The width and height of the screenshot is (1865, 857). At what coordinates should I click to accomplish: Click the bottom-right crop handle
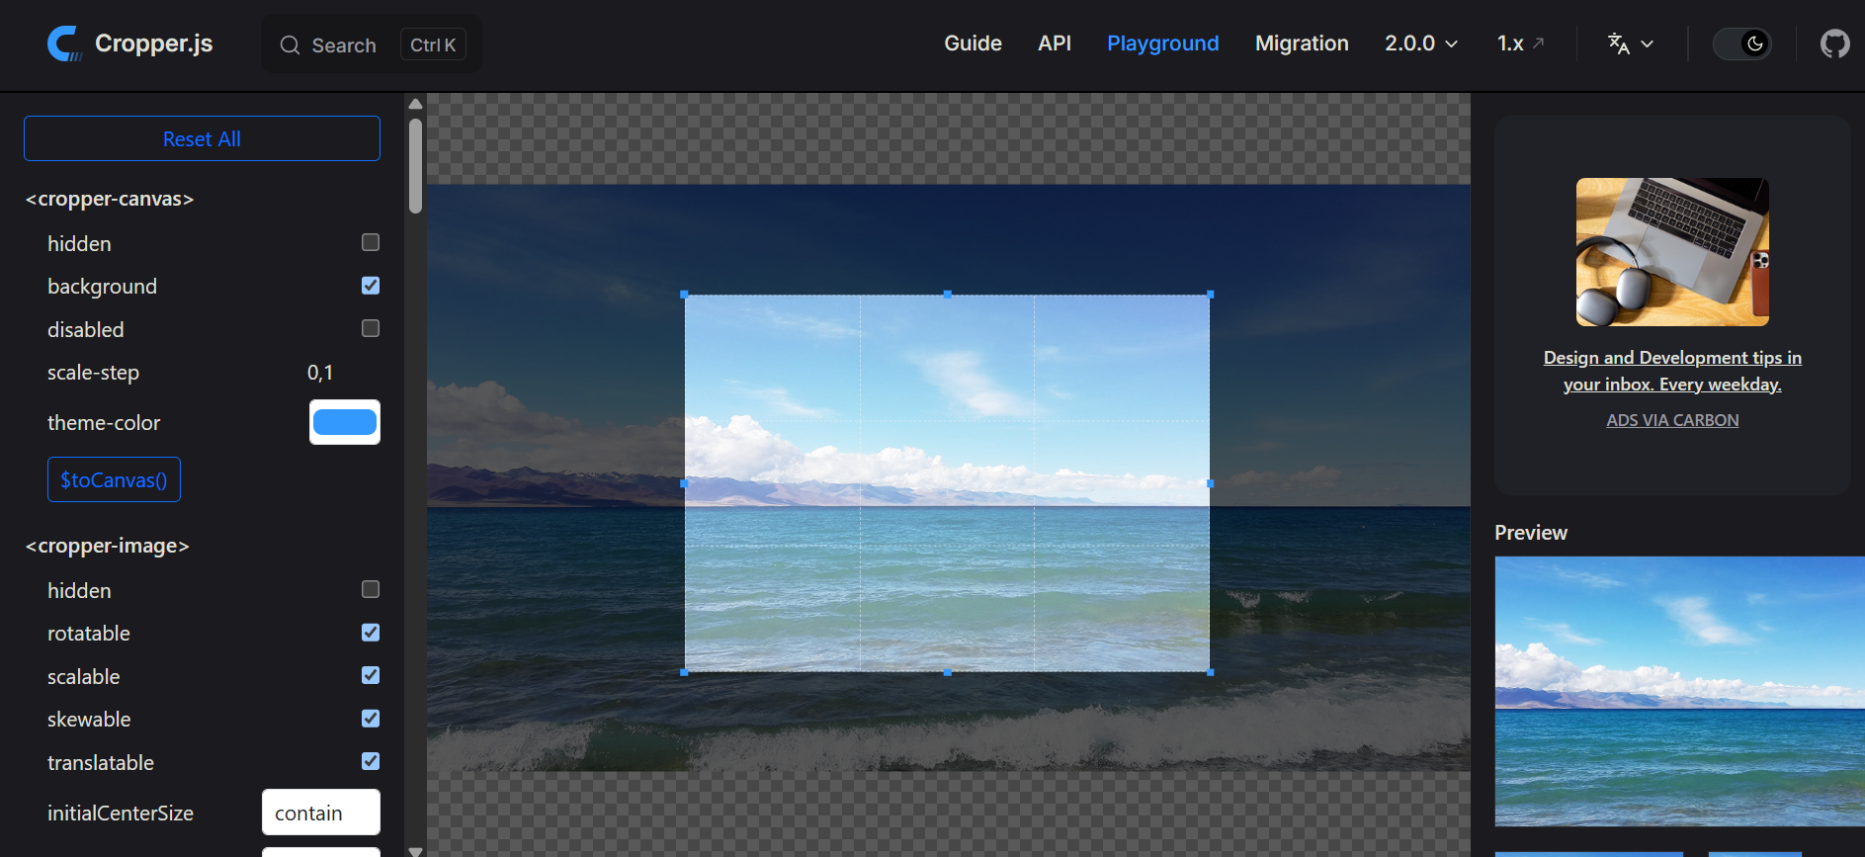[1211, 672]
